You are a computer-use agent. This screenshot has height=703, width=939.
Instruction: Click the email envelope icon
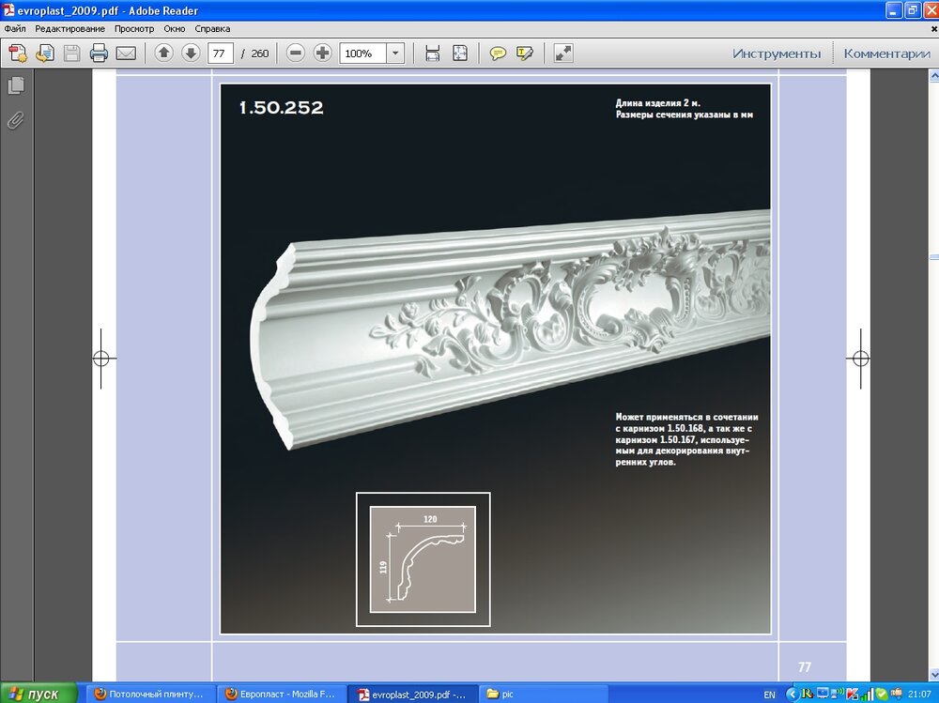coord(126,53)
